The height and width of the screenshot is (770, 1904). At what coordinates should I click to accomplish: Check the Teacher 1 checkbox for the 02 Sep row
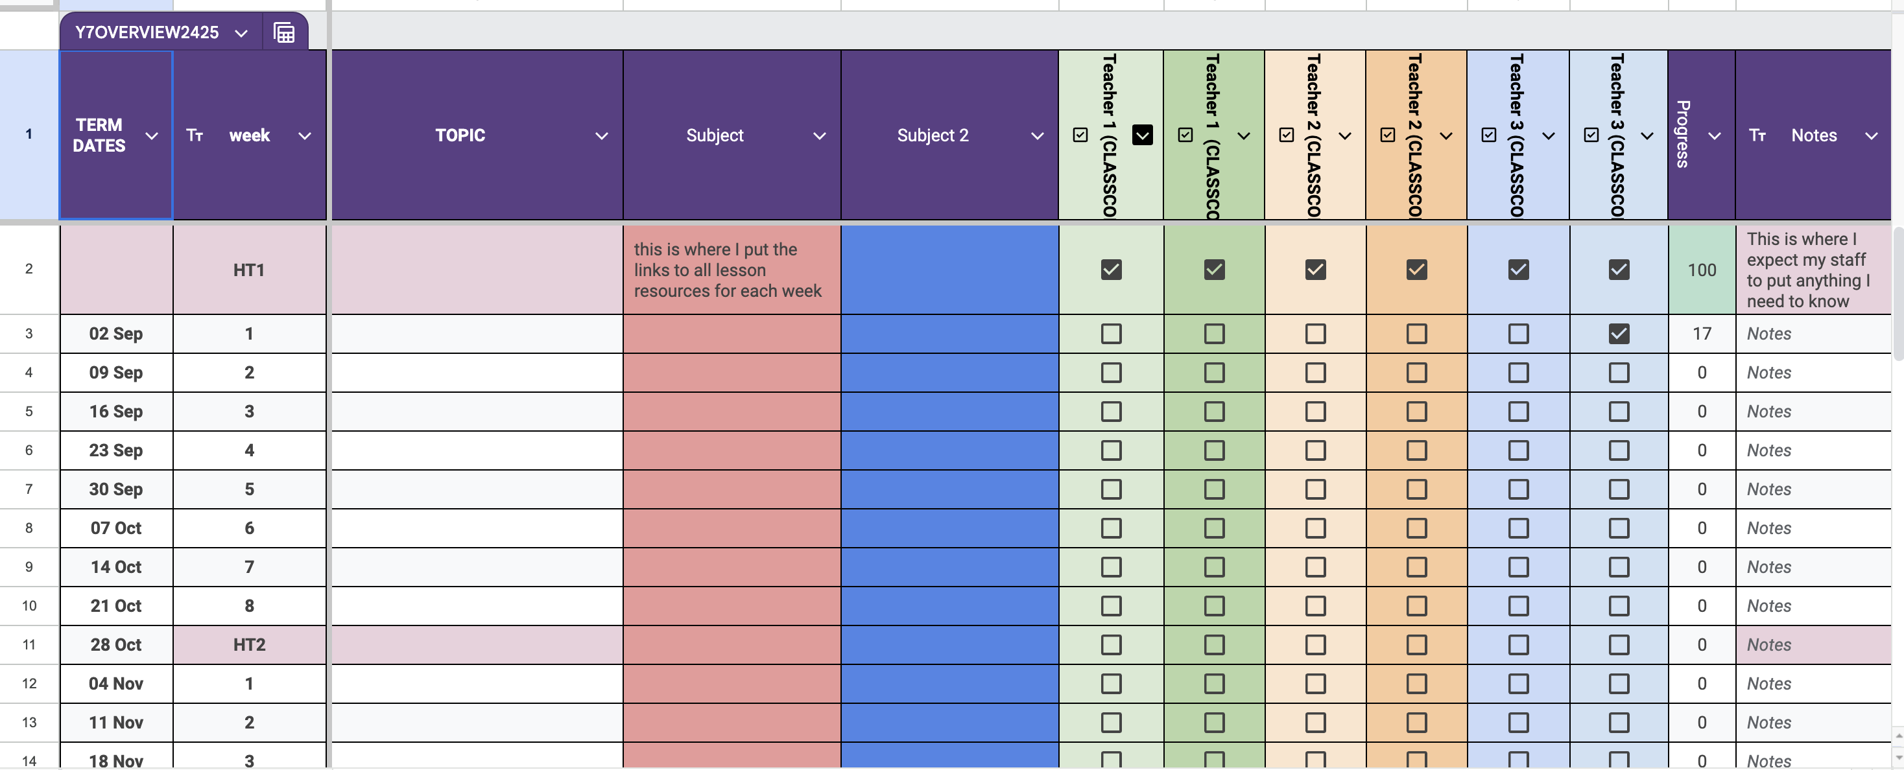(1111, 334)
